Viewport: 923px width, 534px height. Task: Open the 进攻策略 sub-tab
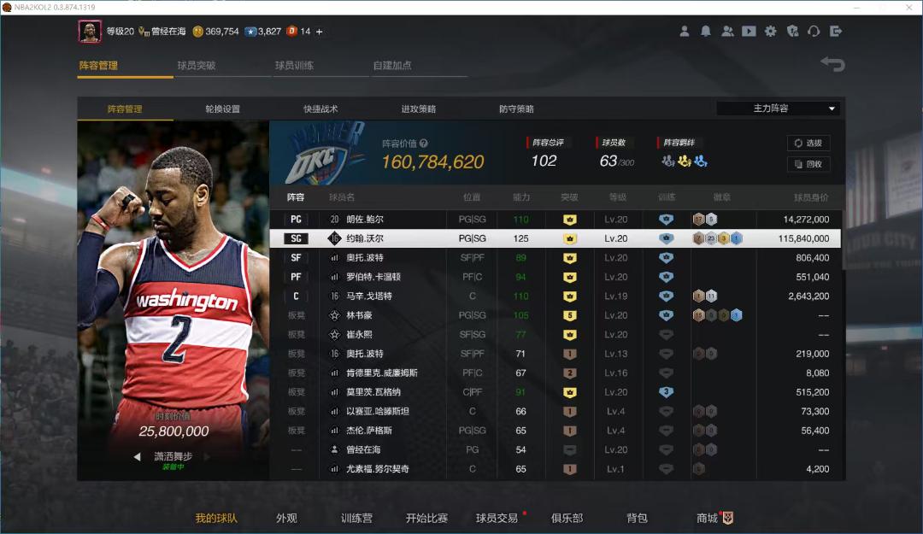tap(419, 109)
